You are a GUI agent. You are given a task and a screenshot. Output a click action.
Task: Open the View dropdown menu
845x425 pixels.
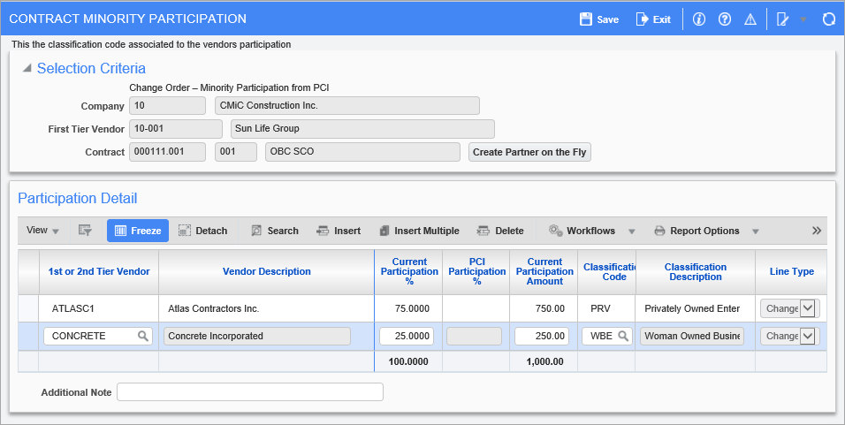click(x=42, y=231)
